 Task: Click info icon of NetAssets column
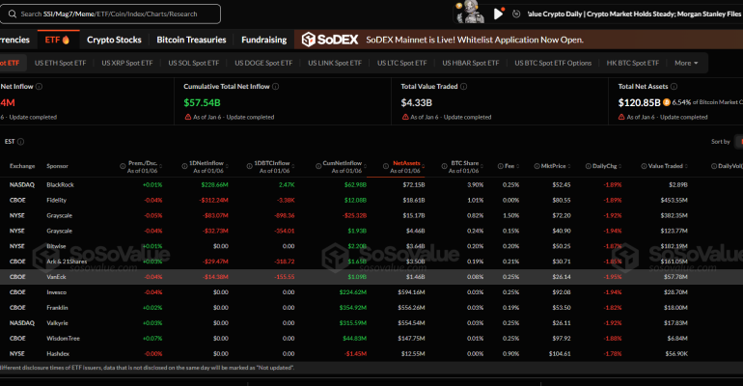(x=386, y=166)
